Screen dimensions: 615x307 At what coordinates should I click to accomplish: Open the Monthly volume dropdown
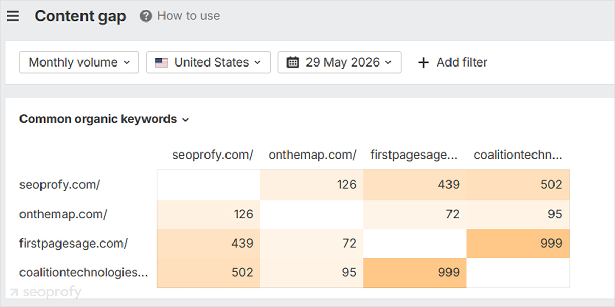click(79, 62)
